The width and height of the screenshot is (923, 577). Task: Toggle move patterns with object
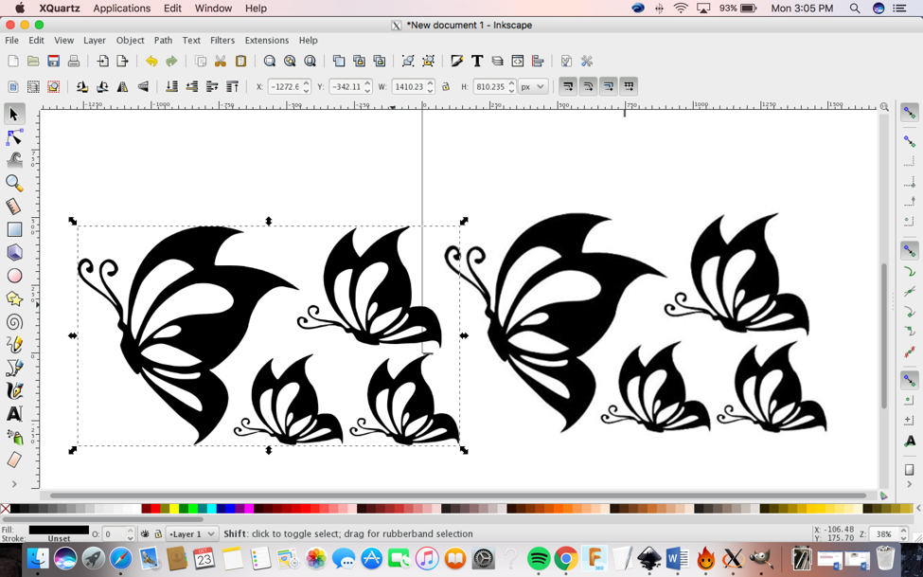click(628, 86)
